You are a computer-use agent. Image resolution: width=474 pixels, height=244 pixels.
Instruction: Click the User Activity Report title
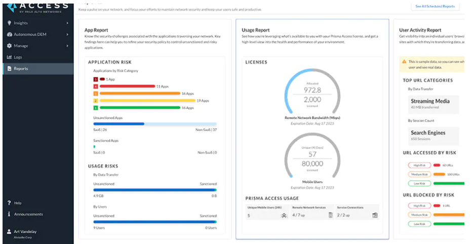(x=420, y=30)
